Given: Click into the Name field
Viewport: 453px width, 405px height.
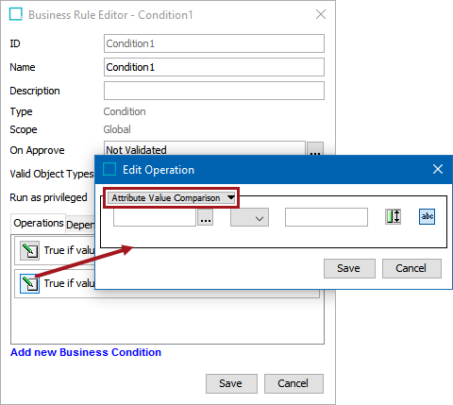Looking at the screenshot, I should coord(214,67).
